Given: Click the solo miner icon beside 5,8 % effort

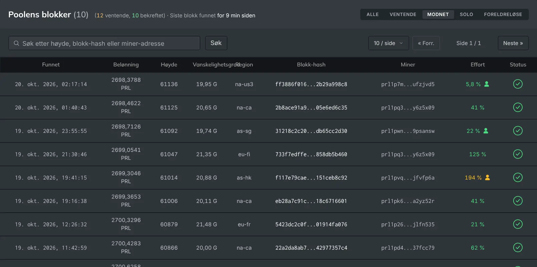Looking at the screenshot, I should [487, 84].
